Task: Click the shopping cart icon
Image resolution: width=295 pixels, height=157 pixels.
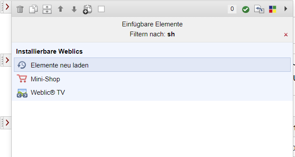Action: (x=22, y=79)
